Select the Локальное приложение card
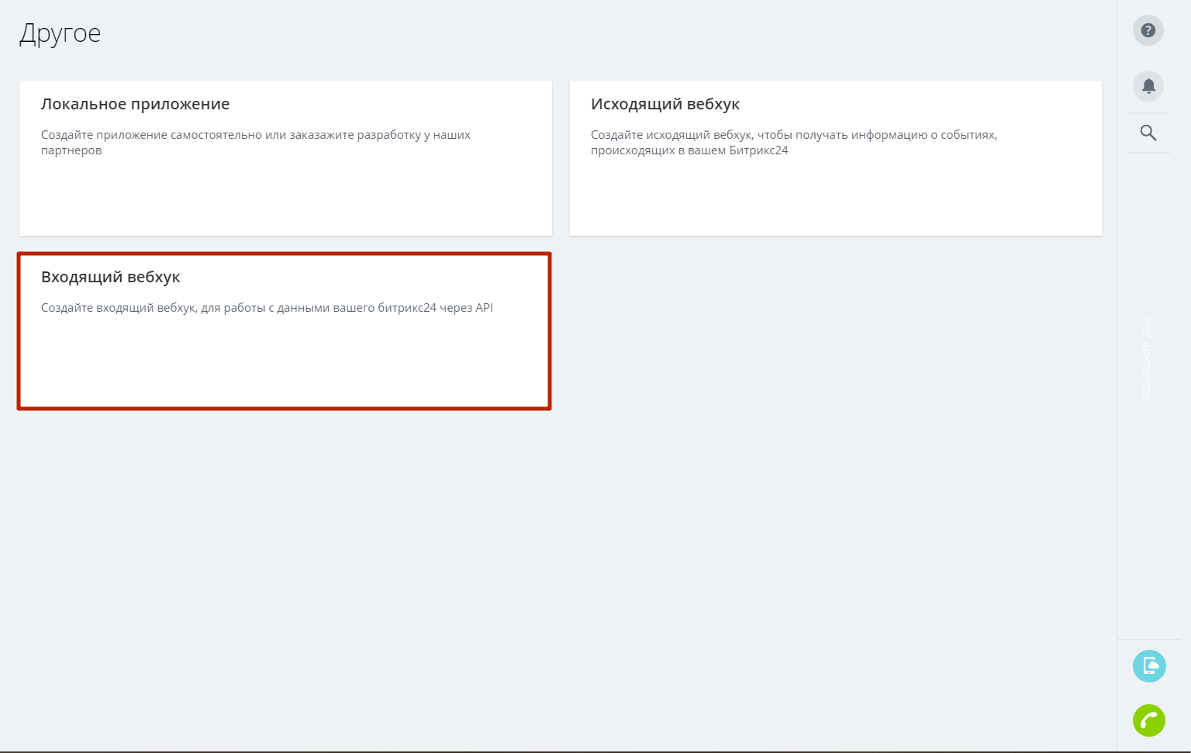Image resolution: width=1191 pixels, height=753 pixels. [x=285, y=158]
